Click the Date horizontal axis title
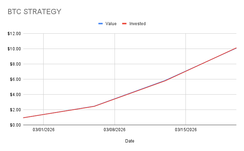 click(129, 141)
